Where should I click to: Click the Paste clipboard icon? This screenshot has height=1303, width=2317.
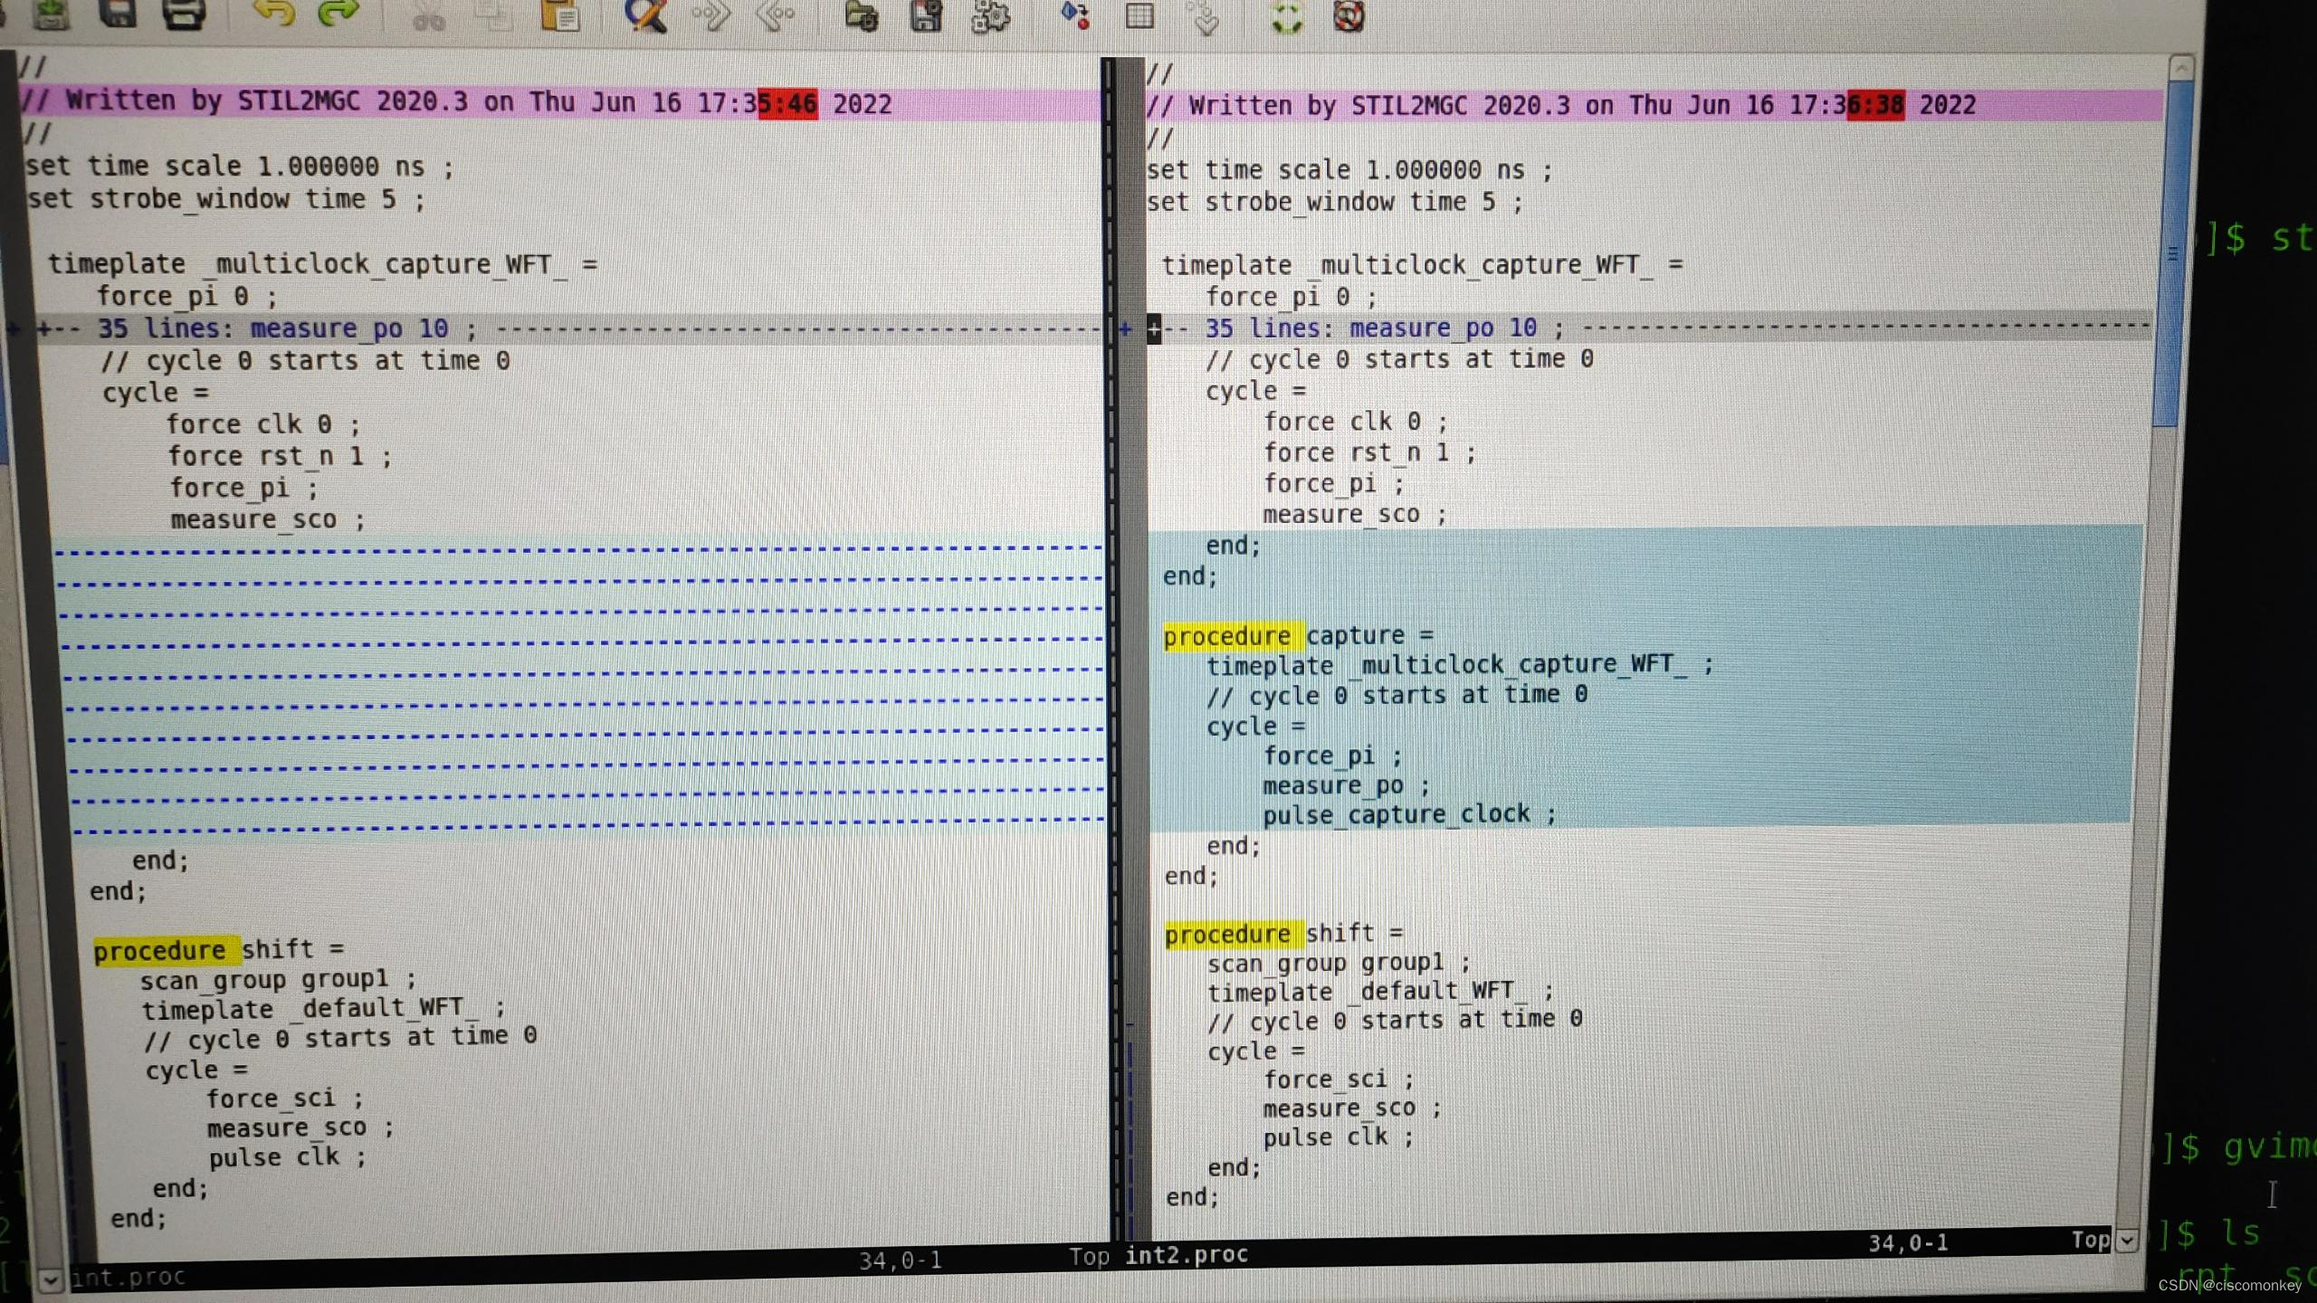click(x=560, y=16)
